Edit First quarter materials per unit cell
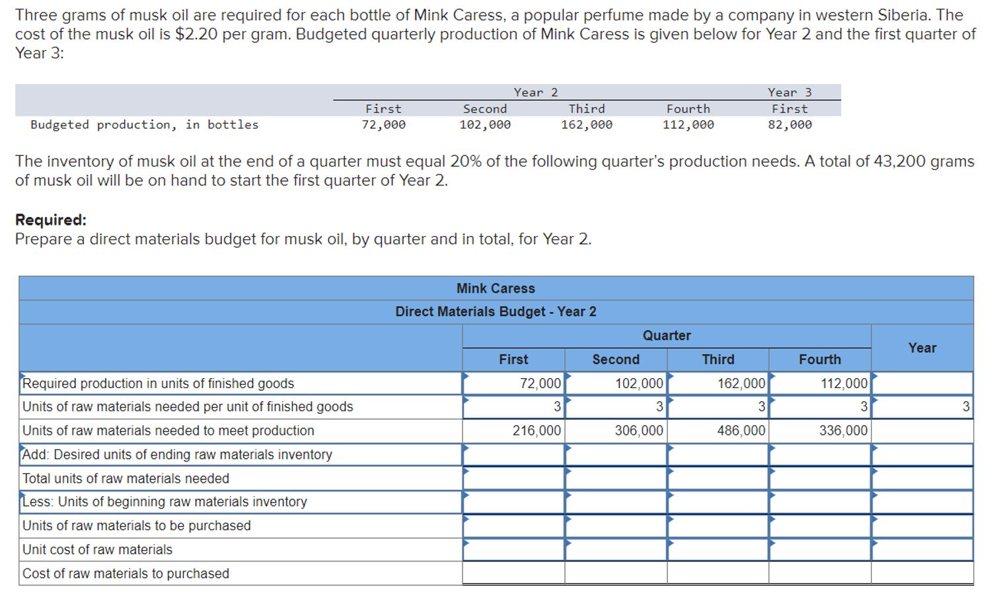Screen dimensions: 999x595 pyautogui.click(x=513, y=407)
